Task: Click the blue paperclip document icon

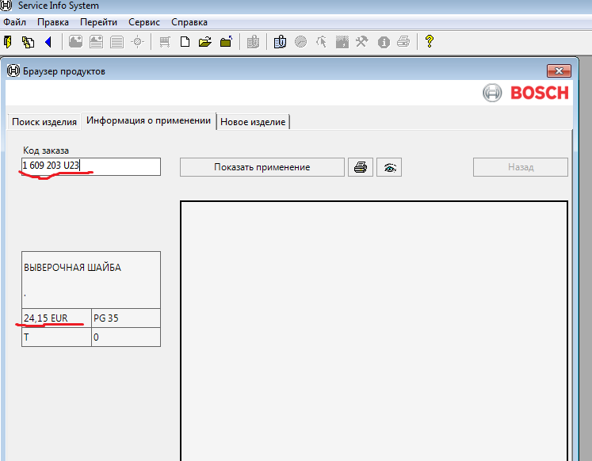Action: pos(280,42)
